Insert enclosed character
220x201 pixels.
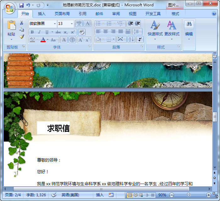tap(72, 40)
